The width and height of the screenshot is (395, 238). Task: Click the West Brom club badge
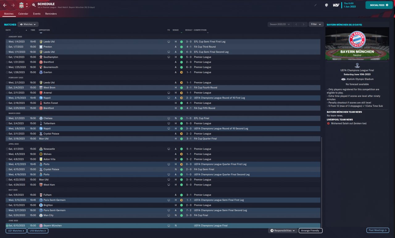41,88
